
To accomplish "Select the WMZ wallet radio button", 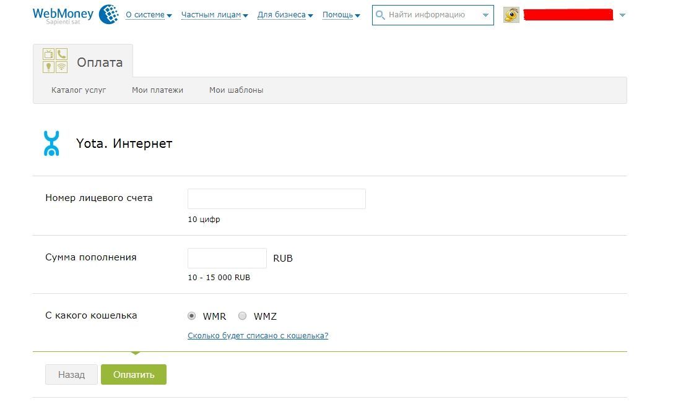I will [x=242, y=315].
